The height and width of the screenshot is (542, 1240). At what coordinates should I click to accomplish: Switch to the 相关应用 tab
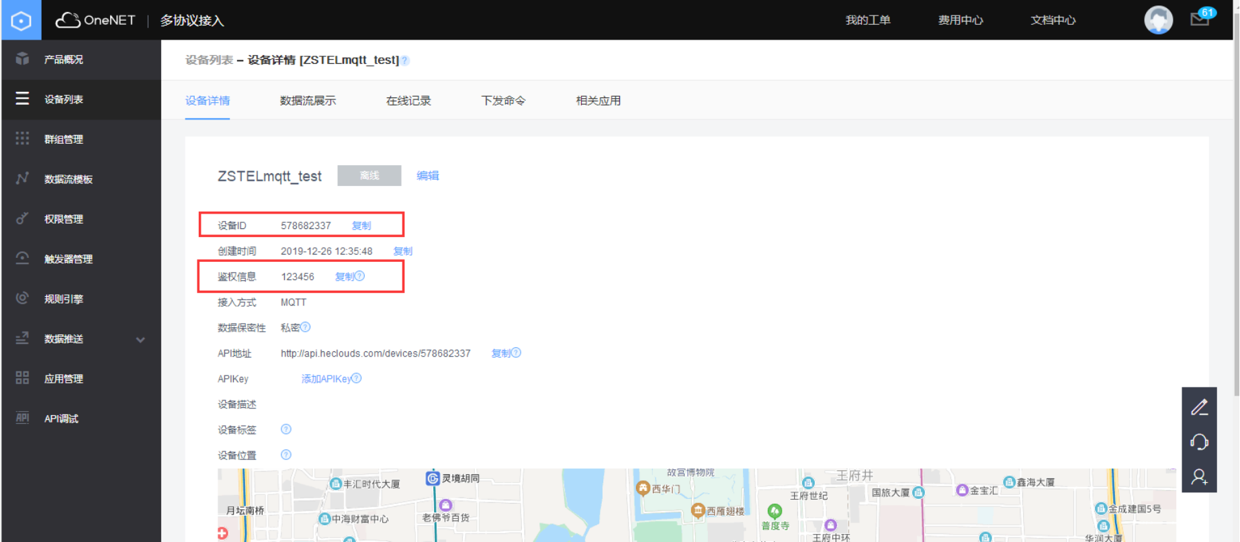point(598,101)
